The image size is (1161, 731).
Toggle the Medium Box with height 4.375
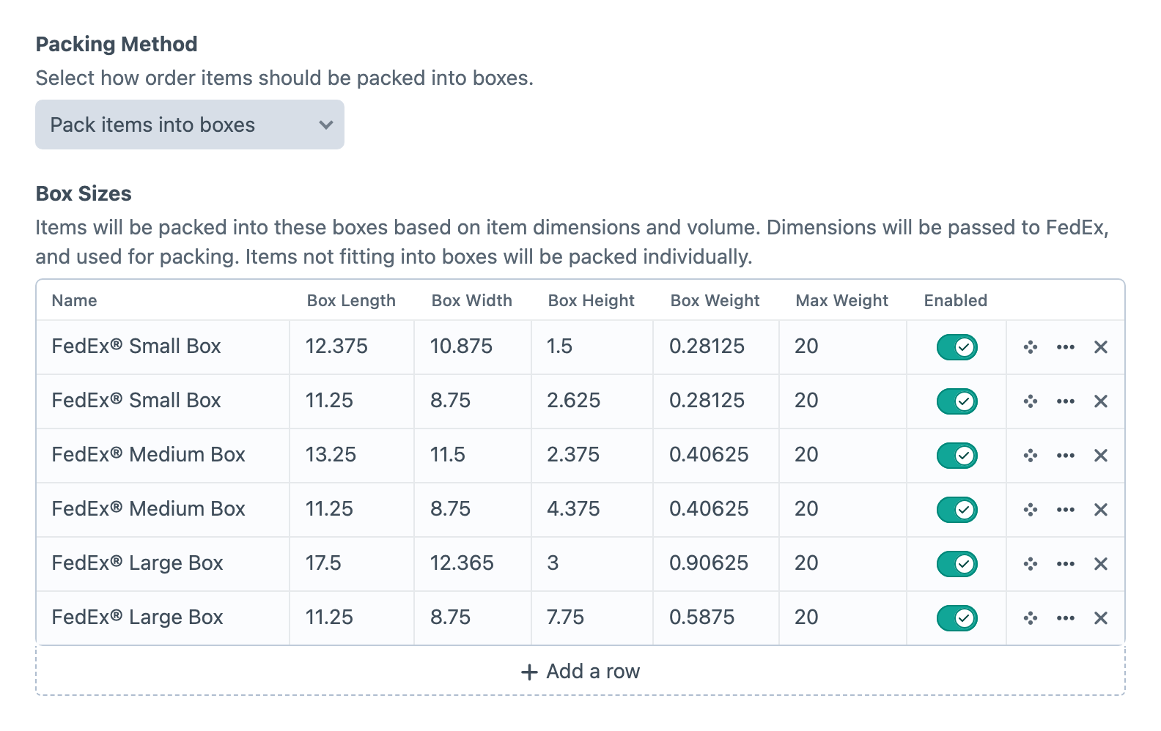pos(957,510)
